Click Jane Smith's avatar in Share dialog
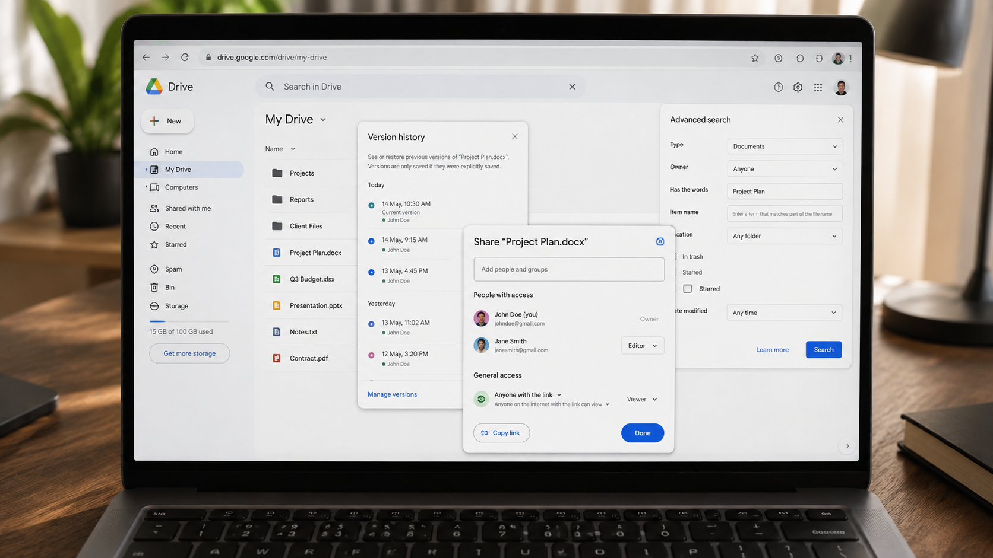Viewport: 993px width, 558px height. pos(482,345)
